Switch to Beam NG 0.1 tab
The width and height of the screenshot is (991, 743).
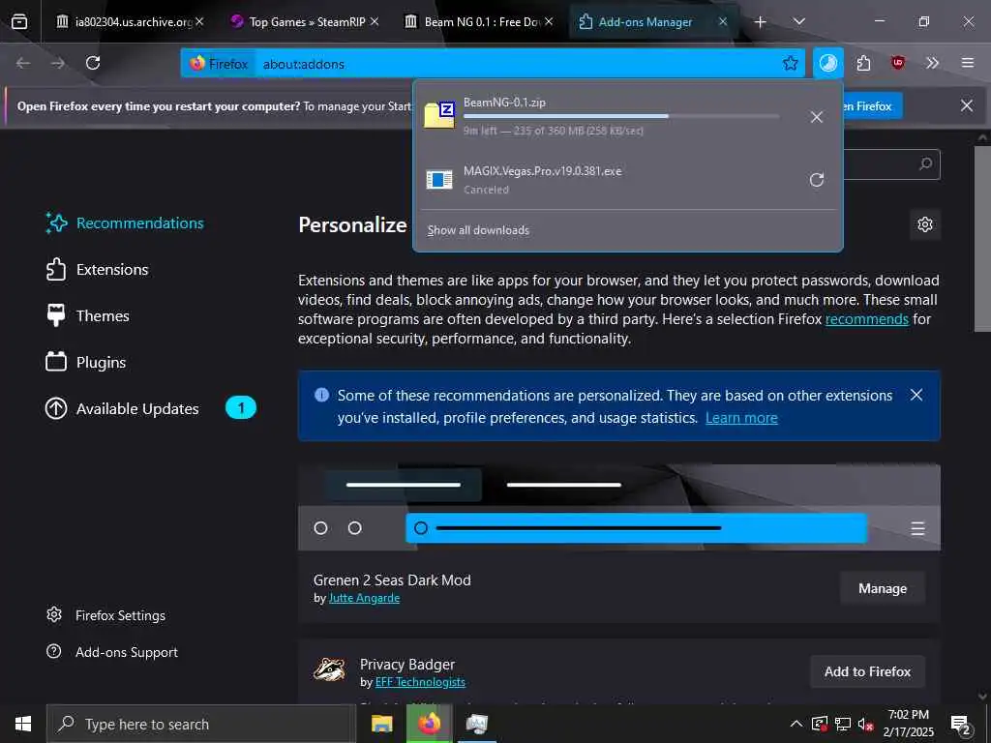(x=478, y=22)
